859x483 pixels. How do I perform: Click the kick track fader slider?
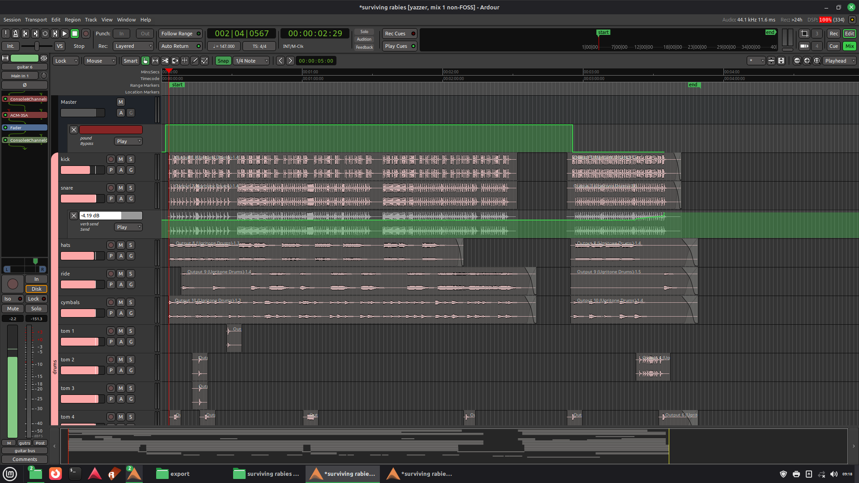point(82,170)
